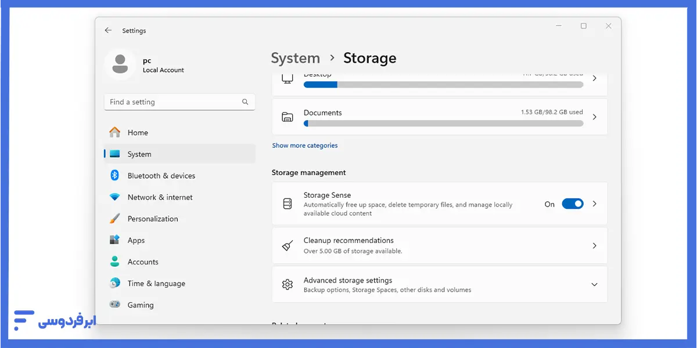Screen dimensions: 697x348
Task: Click Cleanup recommendations title
Action: click(x=348, y=240)
